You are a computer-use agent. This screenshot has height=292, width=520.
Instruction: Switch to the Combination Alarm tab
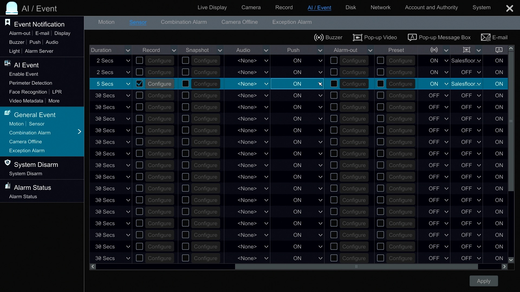click(184, 22)
